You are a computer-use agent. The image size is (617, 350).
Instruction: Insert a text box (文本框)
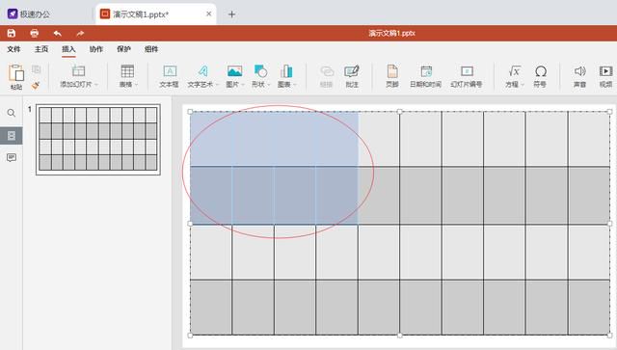click(170, 76)
